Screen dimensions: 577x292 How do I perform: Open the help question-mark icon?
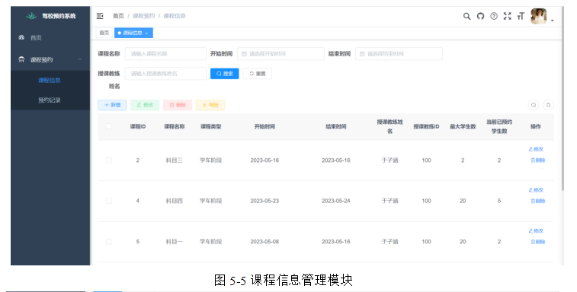click(x=494, y=16)
